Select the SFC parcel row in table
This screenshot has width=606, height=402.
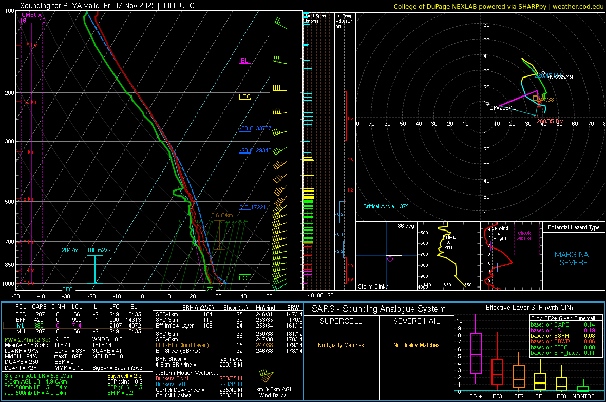77,313
